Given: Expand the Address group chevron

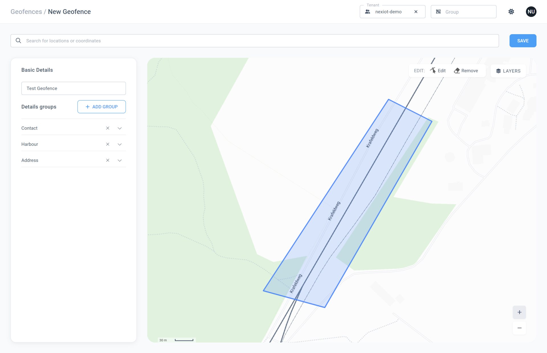Looking at the screenshot, I should [120, 160].
